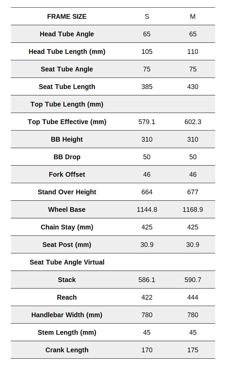Click the Seat Tube Length value 430
225x367 pixels.
click(193, 87)
